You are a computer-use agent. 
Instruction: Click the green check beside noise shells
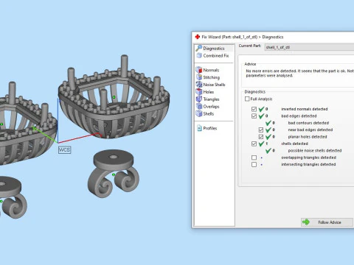point(268,150)
